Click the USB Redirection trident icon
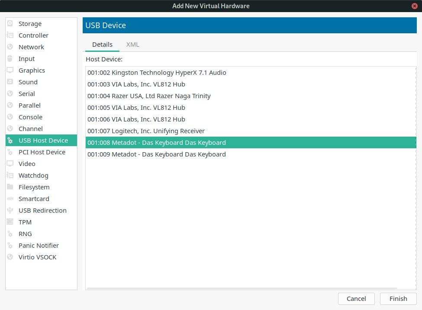The image size is (422, 310). pos(10,210)
